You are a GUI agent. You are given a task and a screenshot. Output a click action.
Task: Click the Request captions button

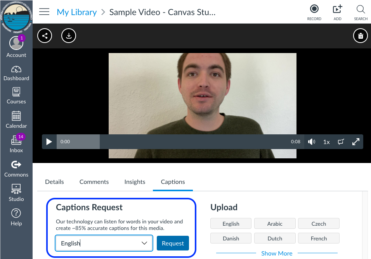click(173, 243)
